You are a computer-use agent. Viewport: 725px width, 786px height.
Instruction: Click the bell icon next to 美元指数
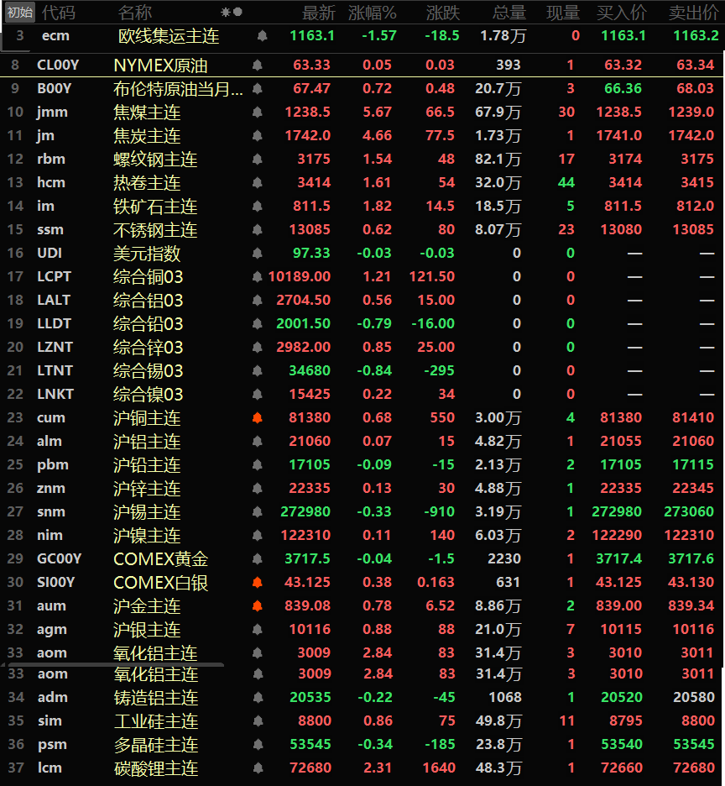(x=257, y=254)
